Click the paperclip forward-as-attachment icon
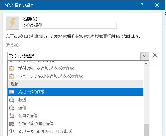This screenshot has height=136, width=166. pos(12,132)
